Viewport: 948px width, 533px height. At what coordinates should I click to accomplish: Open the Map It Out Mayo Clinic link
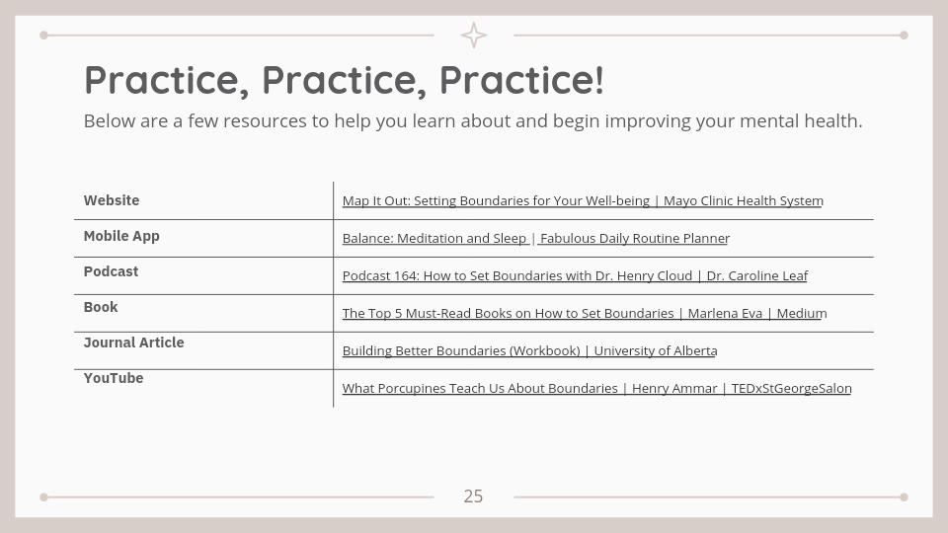click(582, 200)
